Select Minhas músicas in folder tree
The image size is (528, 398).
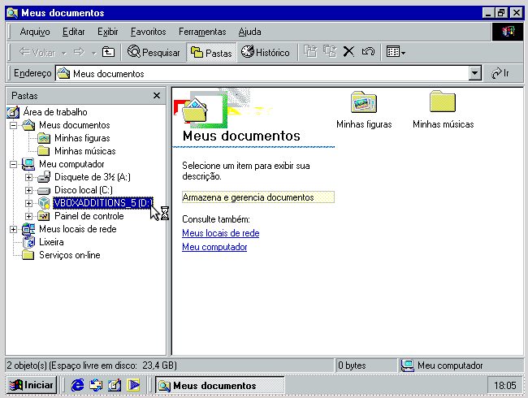[84, 151]
